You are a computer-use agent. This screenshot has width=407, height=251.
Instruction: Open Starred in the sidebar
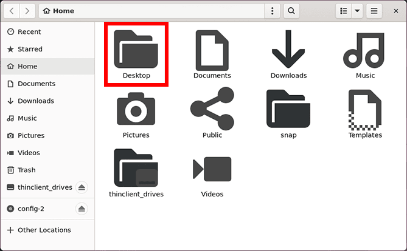pyautogui.click(x=48, y=49)
